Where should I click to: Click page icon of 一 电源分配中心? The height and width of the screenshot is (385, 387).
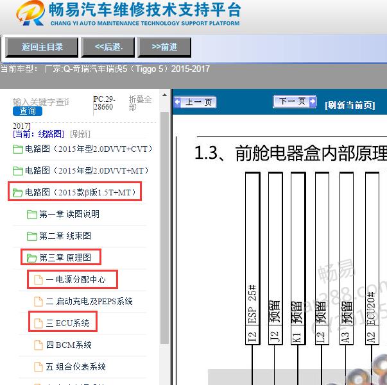point(39,280)
